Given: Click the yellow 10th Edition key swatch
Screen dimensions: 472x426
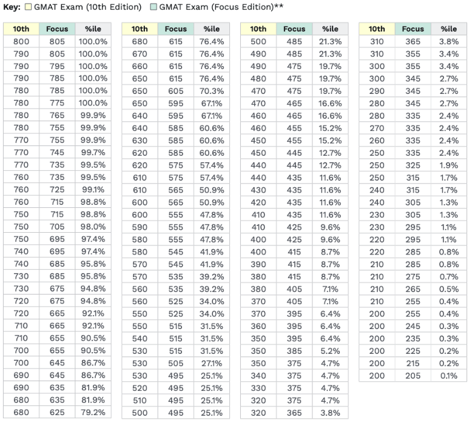Looking at the screenshot, I should [x=29, y=7].
